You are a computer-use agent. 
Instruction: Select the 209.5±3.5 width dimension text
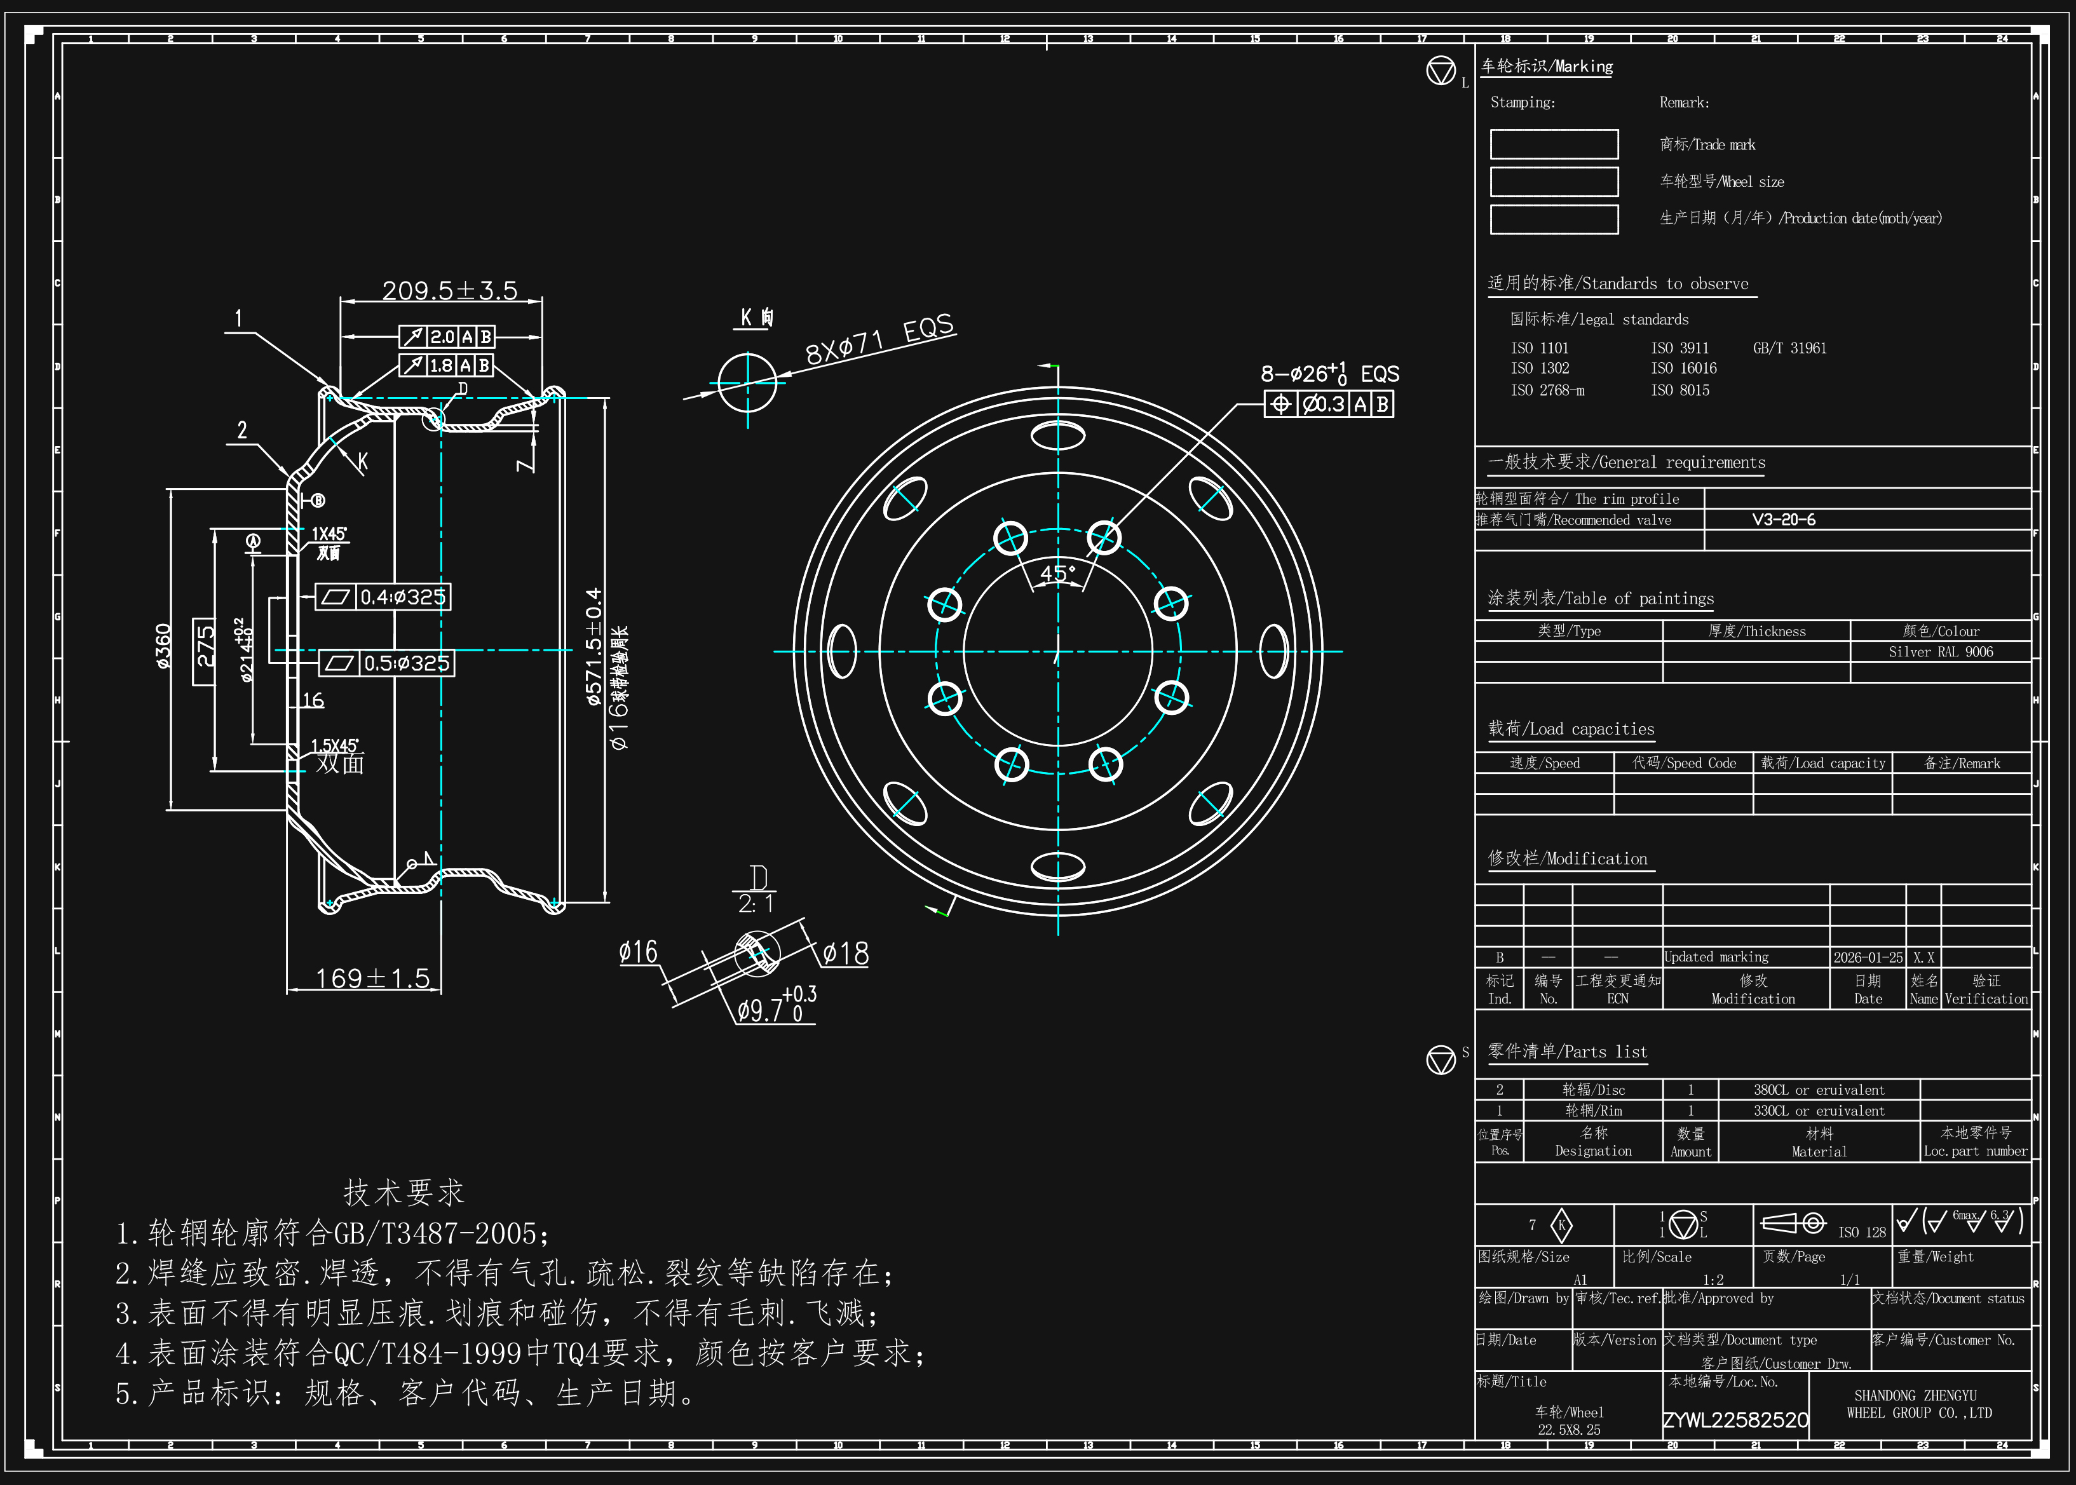pyautogui.click(x=449, y=290)
